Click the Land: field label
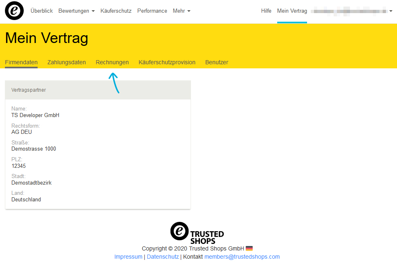 pos(18,193)
